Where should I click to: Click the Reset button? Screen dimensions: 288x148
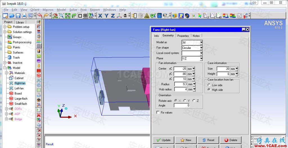click(208, 140)
